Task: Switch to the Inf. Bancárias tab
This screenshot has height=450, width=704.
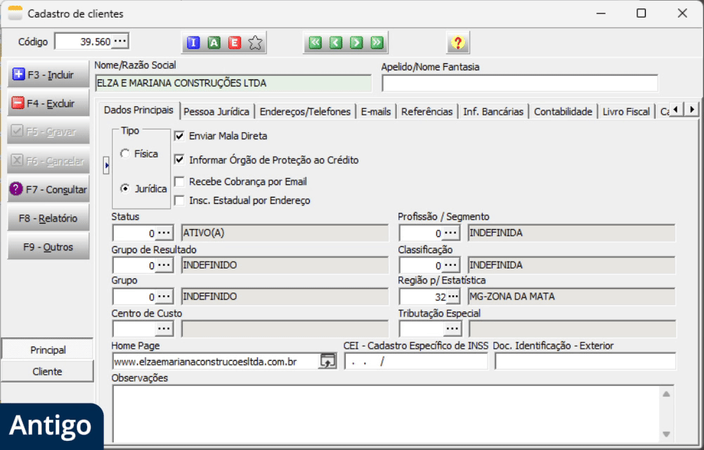Action: pos(493,111)
